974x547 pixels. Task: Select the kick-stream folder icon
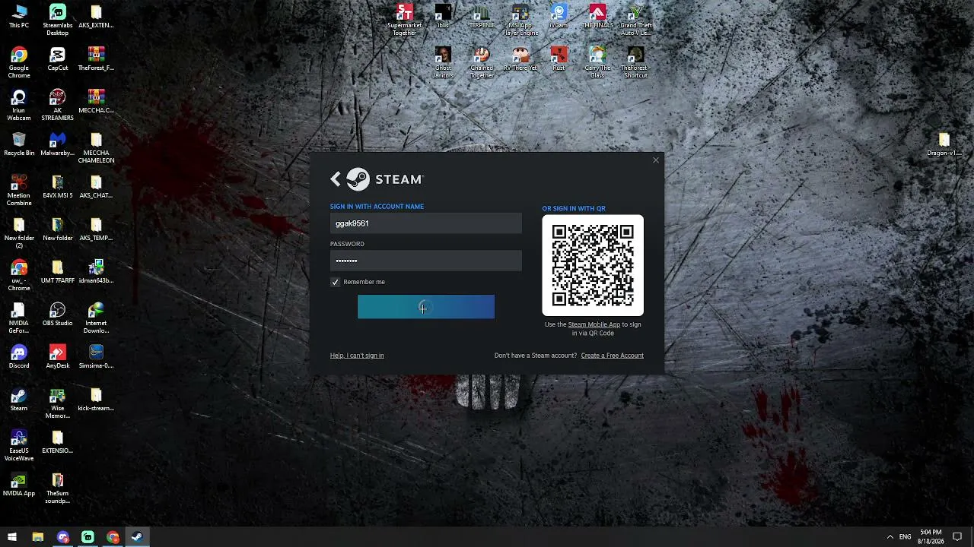96,400
